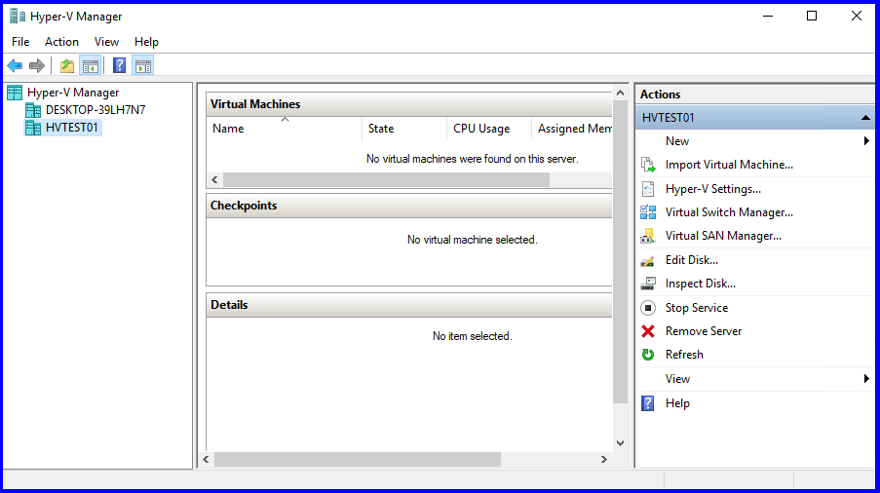This screenshot has height=493, width=880.
Task: Click the Back arrow toolbar icon
Action: (x=15, y=66)
